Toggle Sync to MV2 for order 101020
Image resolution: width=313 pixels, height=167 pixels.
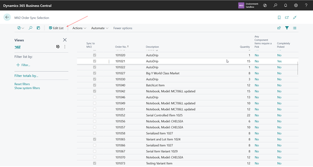(95, 55)
